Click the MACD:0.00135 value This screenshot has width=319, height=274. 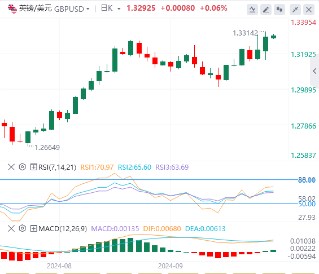click(115, 229)
